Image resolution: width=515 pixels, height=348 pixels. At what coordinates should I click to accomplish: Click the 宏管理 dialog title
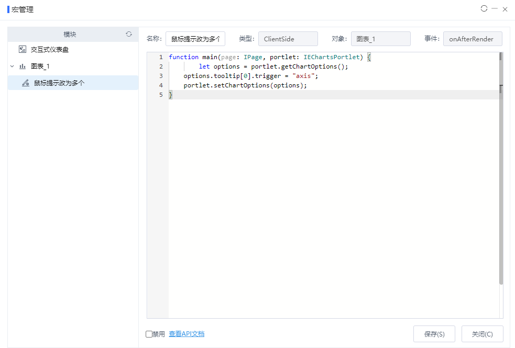(x=23, y=9)
